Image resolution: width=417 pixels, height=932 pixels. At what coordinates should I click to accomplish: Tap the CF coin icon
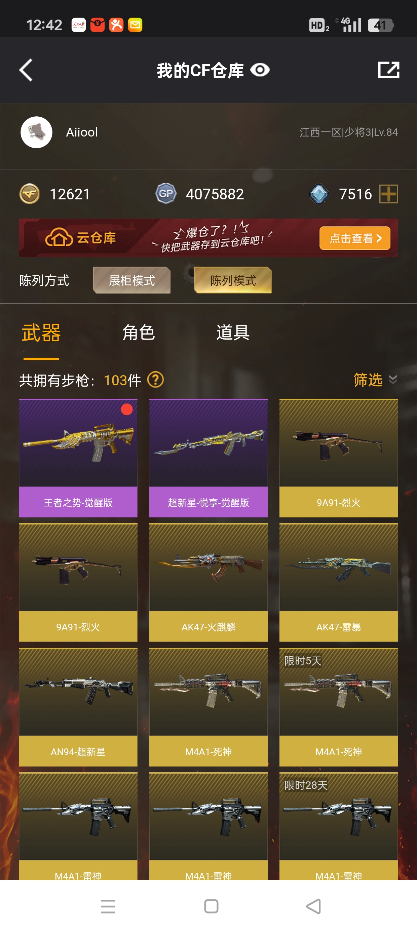(x=29, y=194)
